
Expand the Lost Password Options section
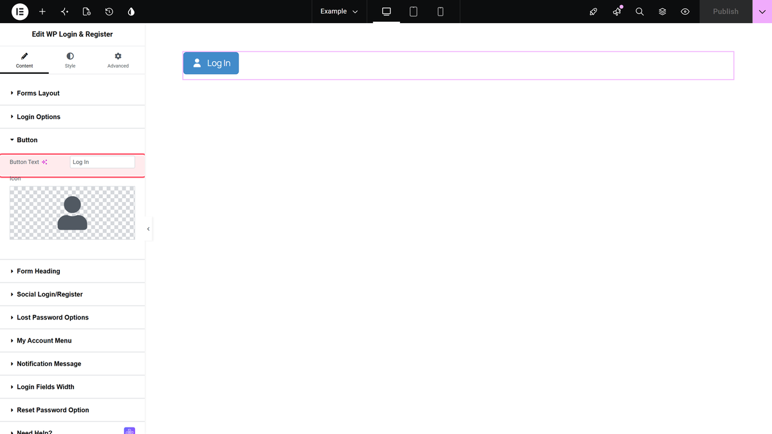tap(72, 318)
